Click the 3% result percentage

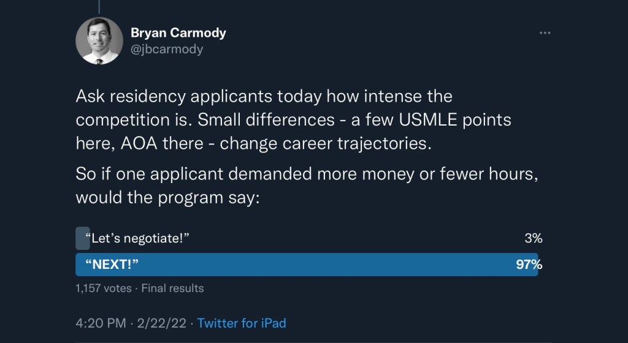(534, 238)
